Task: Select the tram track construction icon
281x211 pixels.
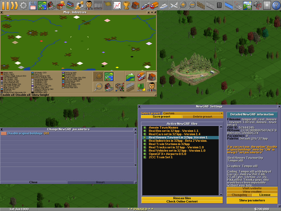Action: (220, 5)
